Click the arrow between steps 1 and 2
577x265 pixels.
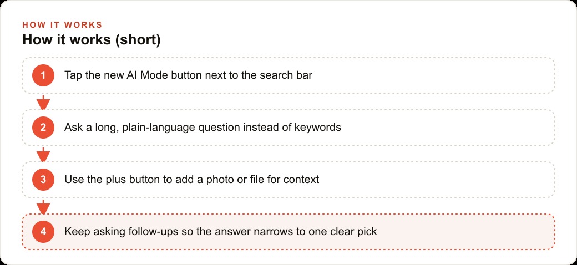pyautogui.click(x=43, y=103)
